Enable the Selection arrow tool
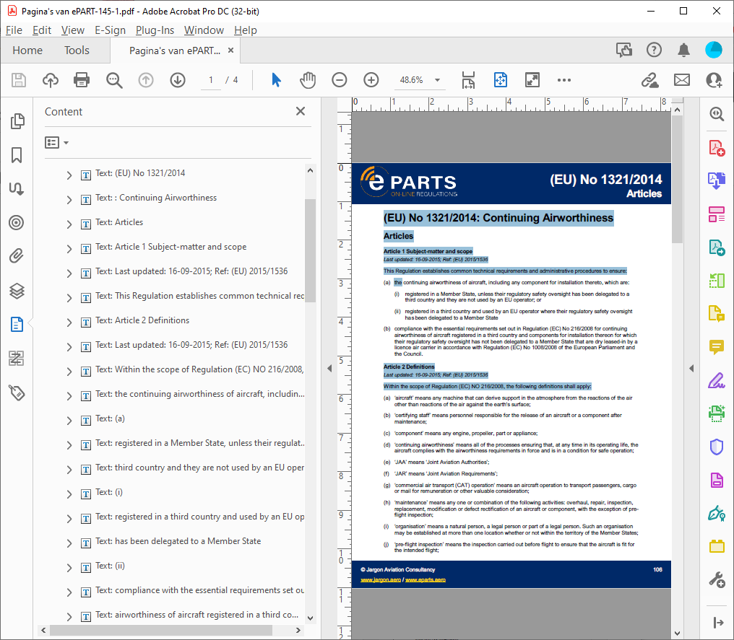Image resolution: width=734 pixels, height=640 pixels. (x=277, y=80)
